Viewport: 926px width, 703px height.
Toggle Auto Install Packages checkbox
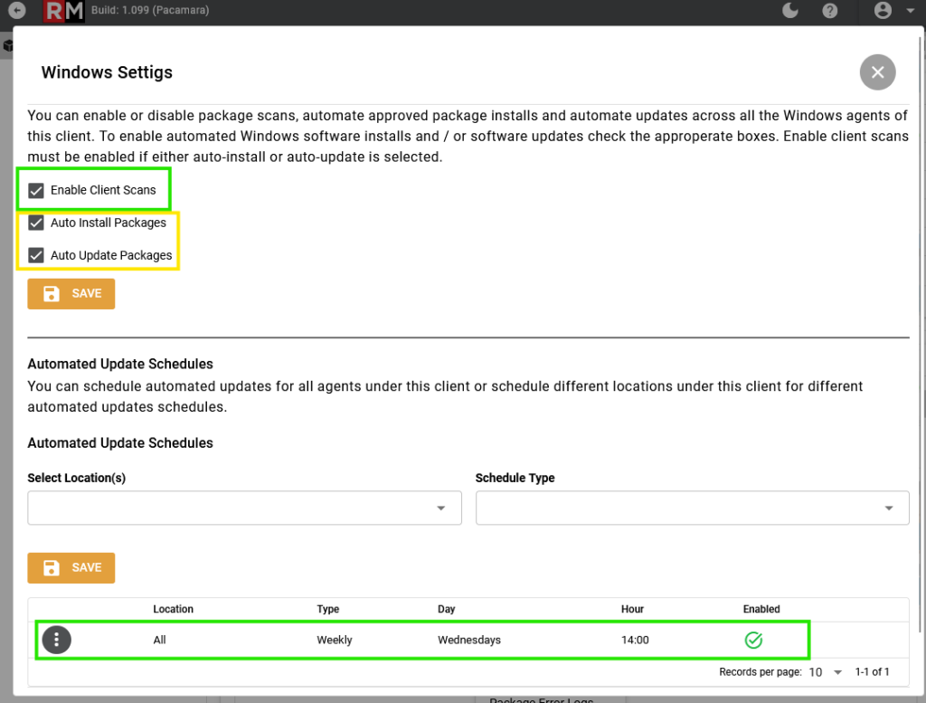[36, 223]
